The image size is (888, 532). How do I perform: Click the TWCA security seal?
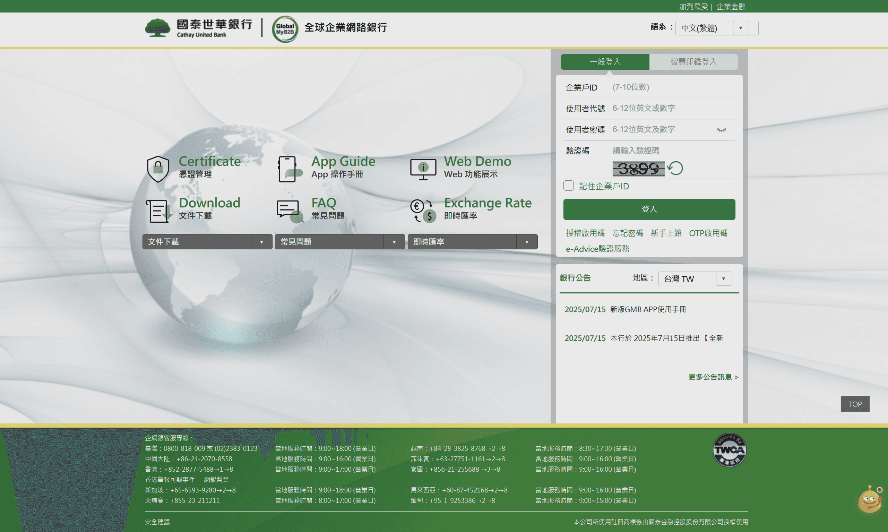click(x=729, y=450)
